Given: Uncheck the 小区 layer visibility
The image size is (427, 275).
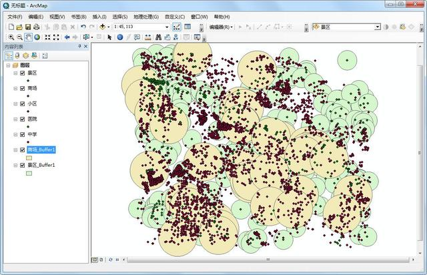Looking at the screenshot, I should coord(22,104).
